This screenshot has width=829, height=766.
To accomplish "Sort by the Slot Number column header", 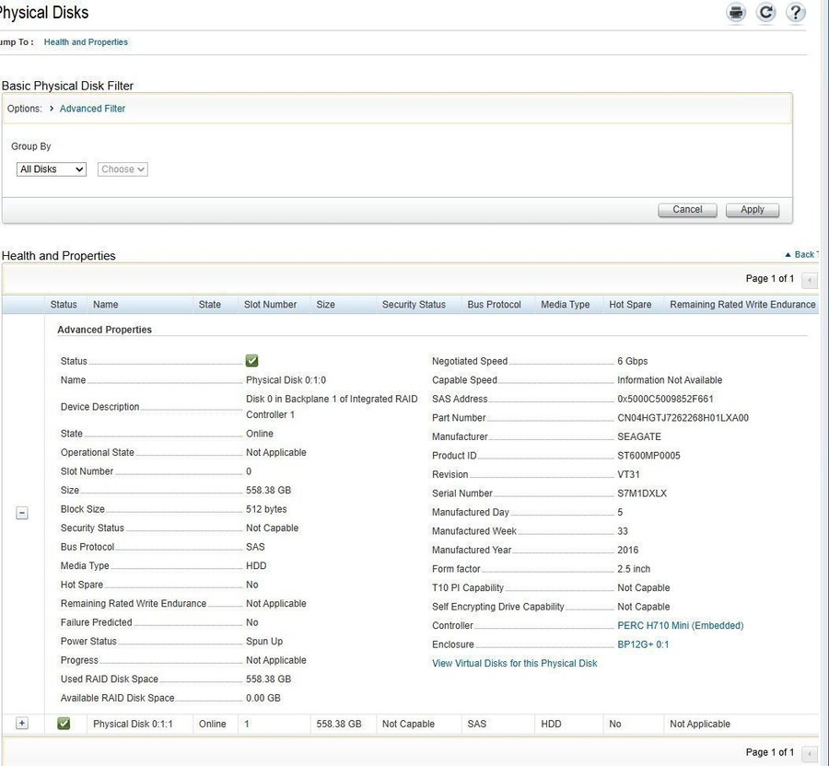I will (x=270, y=305).
